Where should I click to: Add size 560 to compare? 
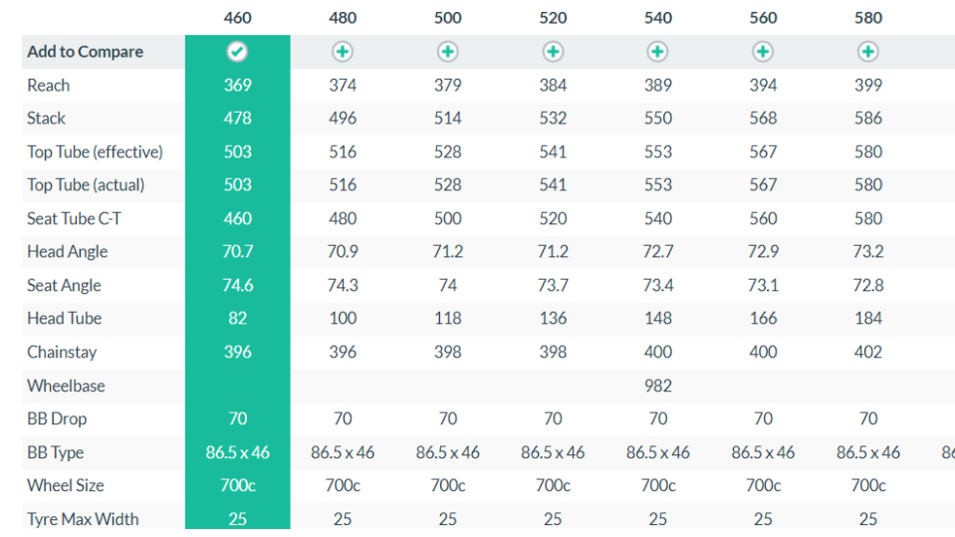[763, 52]
